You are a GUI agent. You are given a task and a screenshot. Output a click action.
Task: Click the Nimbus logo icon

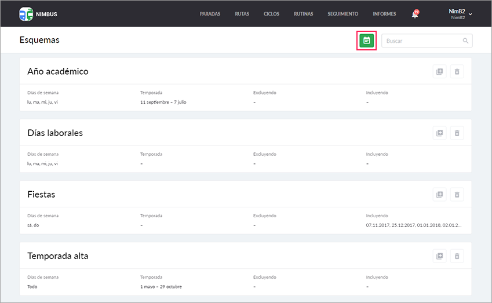[x=26, y=14]
